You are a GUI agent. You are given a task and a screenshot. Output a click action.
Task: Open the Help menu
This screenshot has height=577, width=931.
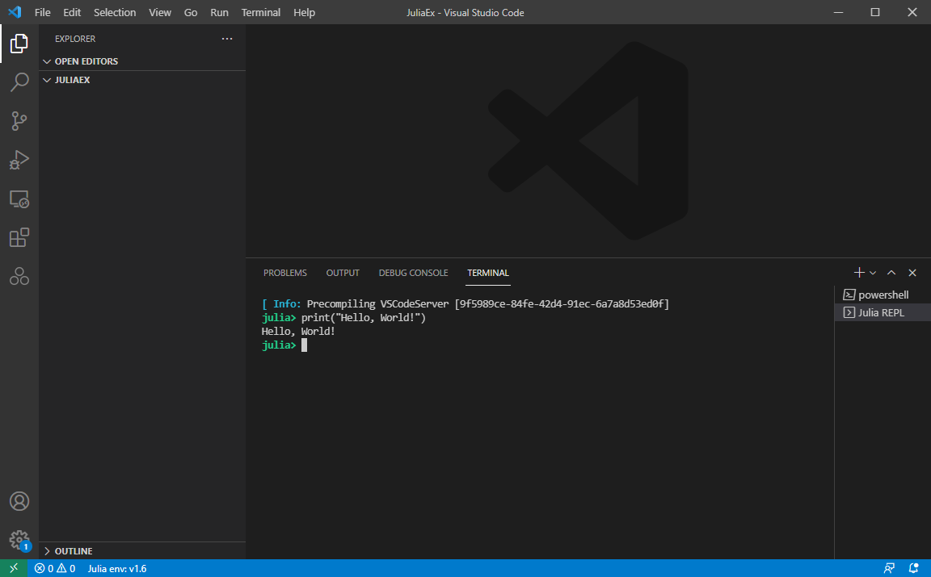pyautogui.click(x=304, y=12)
